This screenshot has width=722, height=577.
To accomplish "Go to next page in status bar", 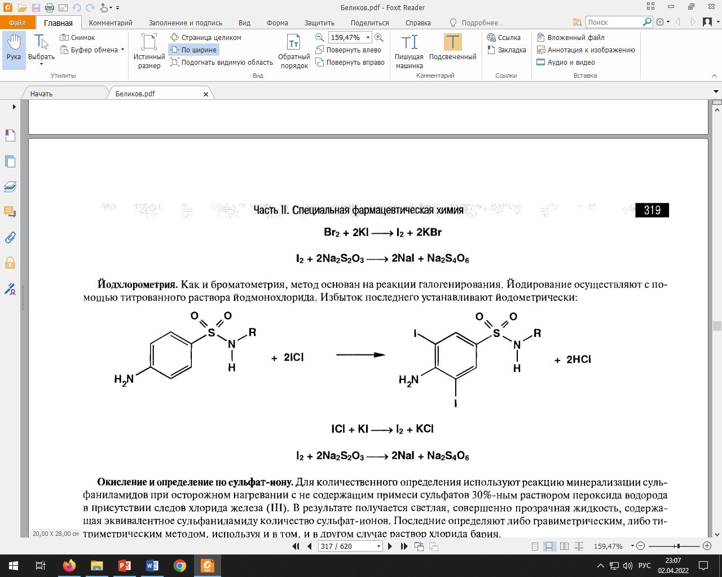I will tap(390, 546).
